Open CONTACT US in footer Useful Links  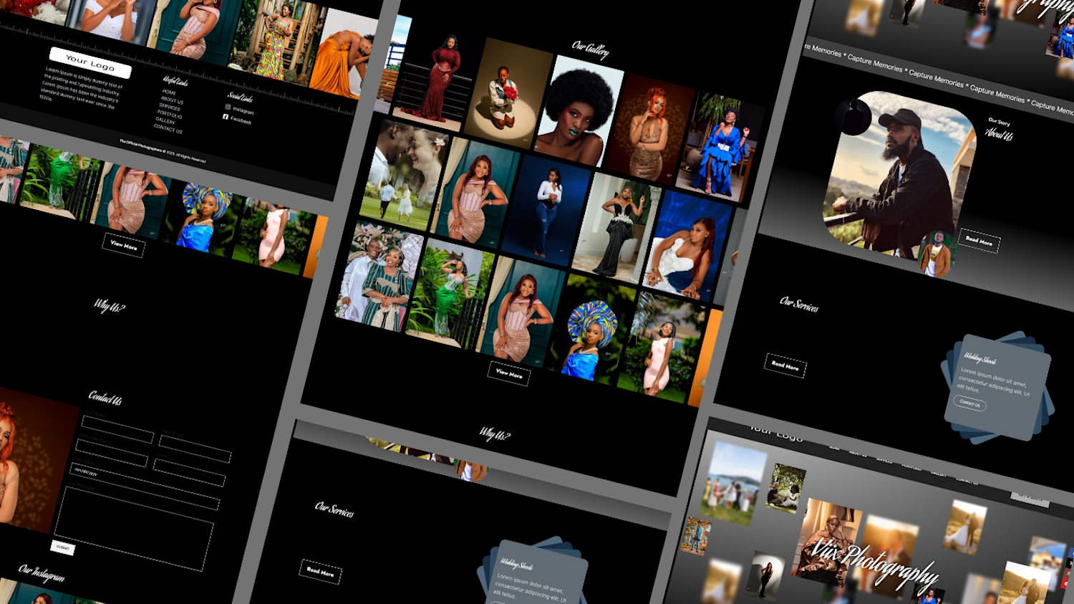tap(168, 129)
